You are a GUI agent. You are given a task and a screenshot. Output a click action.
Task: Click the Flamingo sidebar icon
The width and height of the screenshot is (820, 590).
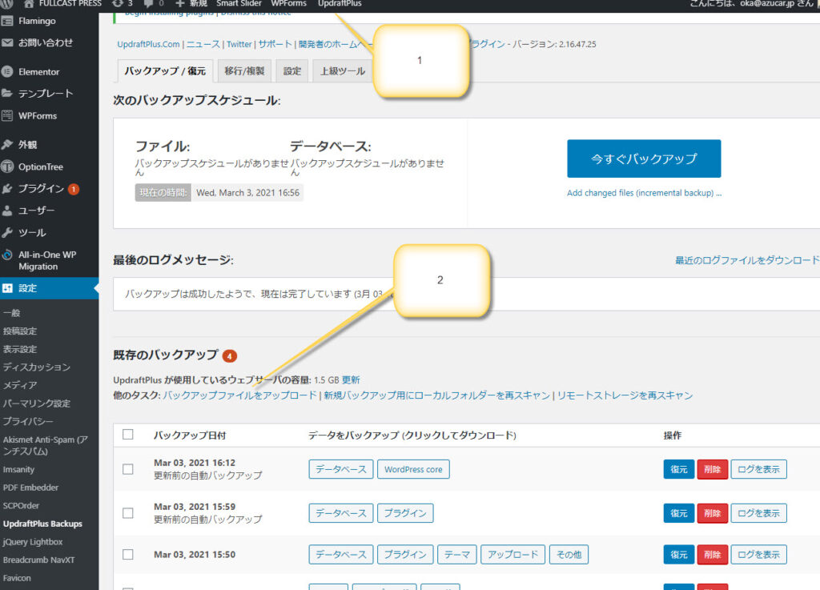pos(7,21)
